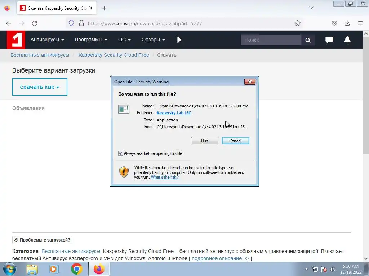Click the site поиск search field
369x276 pixels.
271,40
